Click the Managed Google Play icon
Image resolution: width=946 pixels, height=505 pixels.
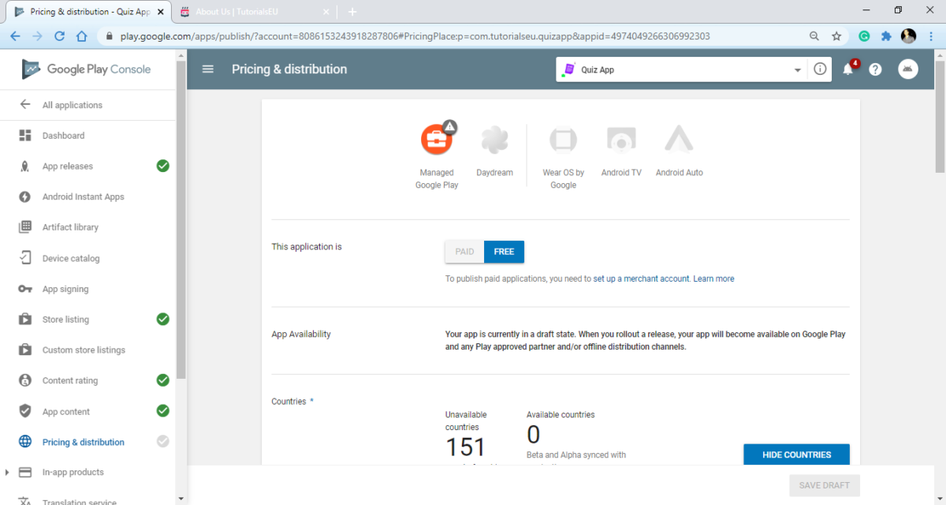[x=436, y=140]
